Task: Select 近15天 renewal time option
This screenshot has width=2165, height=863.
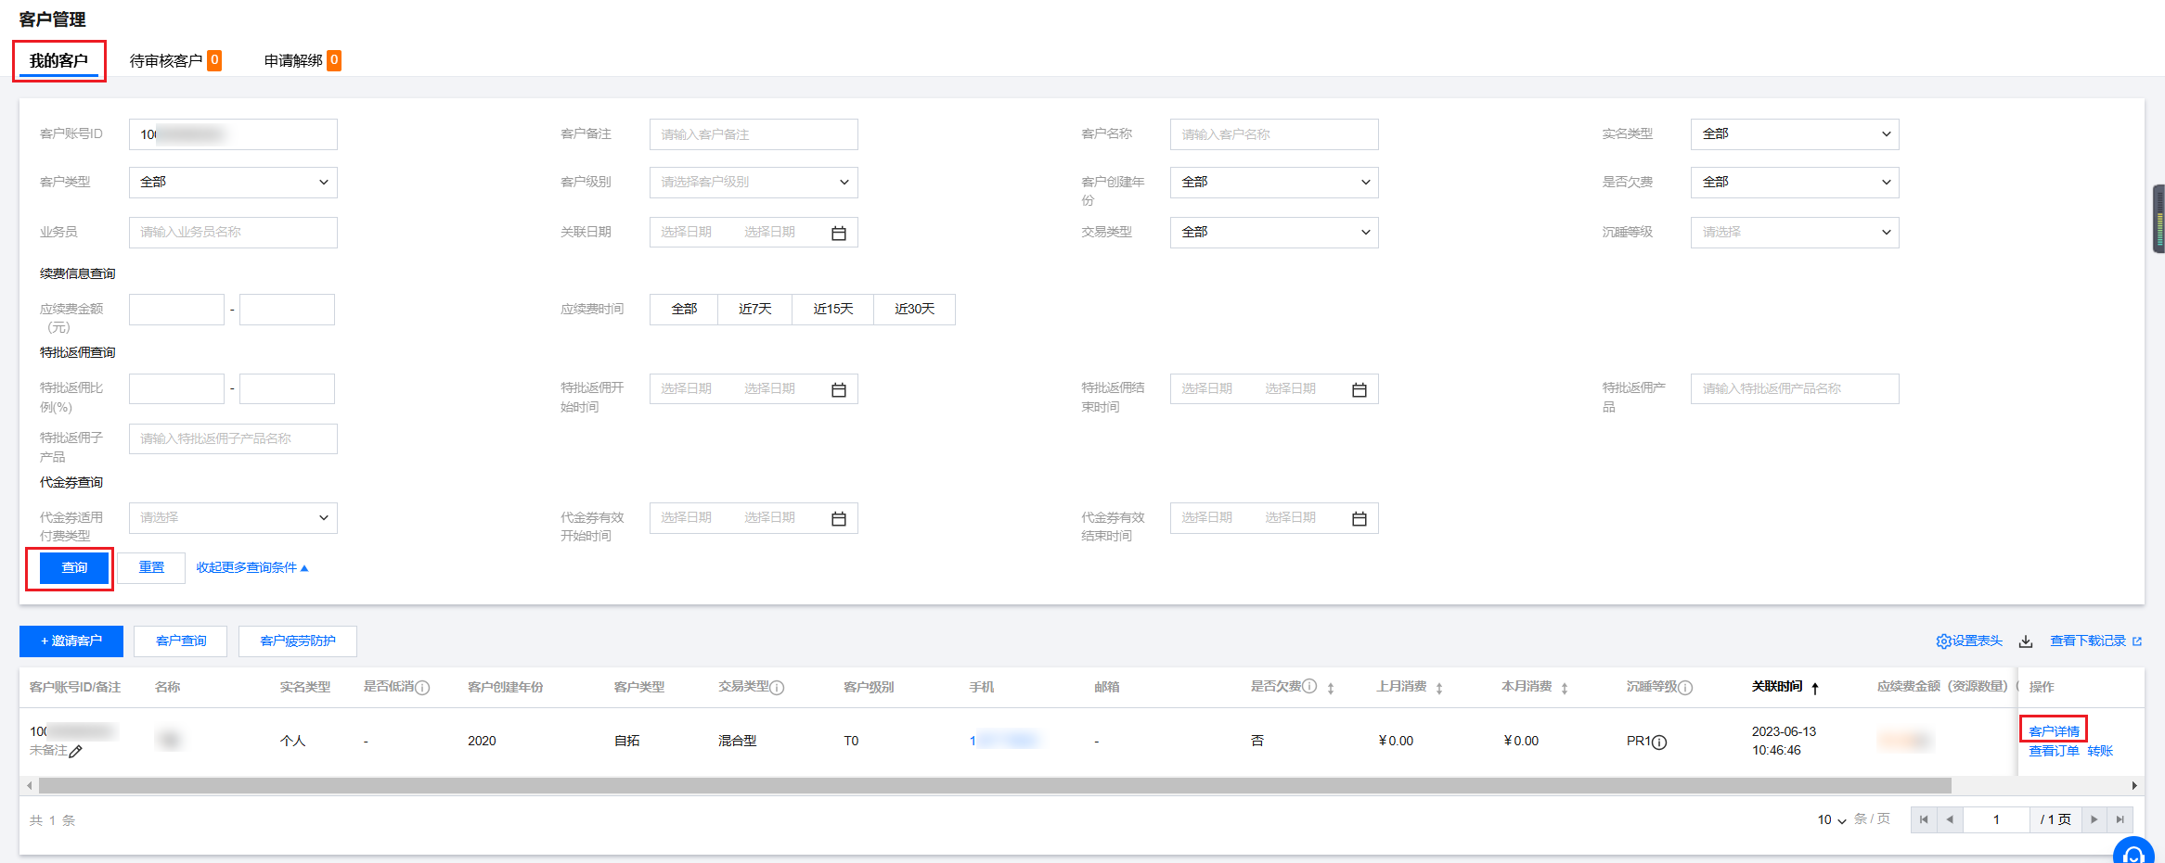Action: click(x=832, y=310)
